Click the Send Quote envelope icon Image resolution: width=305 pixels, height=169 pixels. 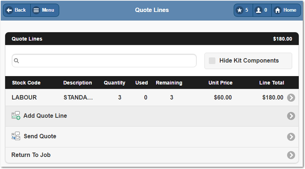pyautogui.click(x=16, y=136)
